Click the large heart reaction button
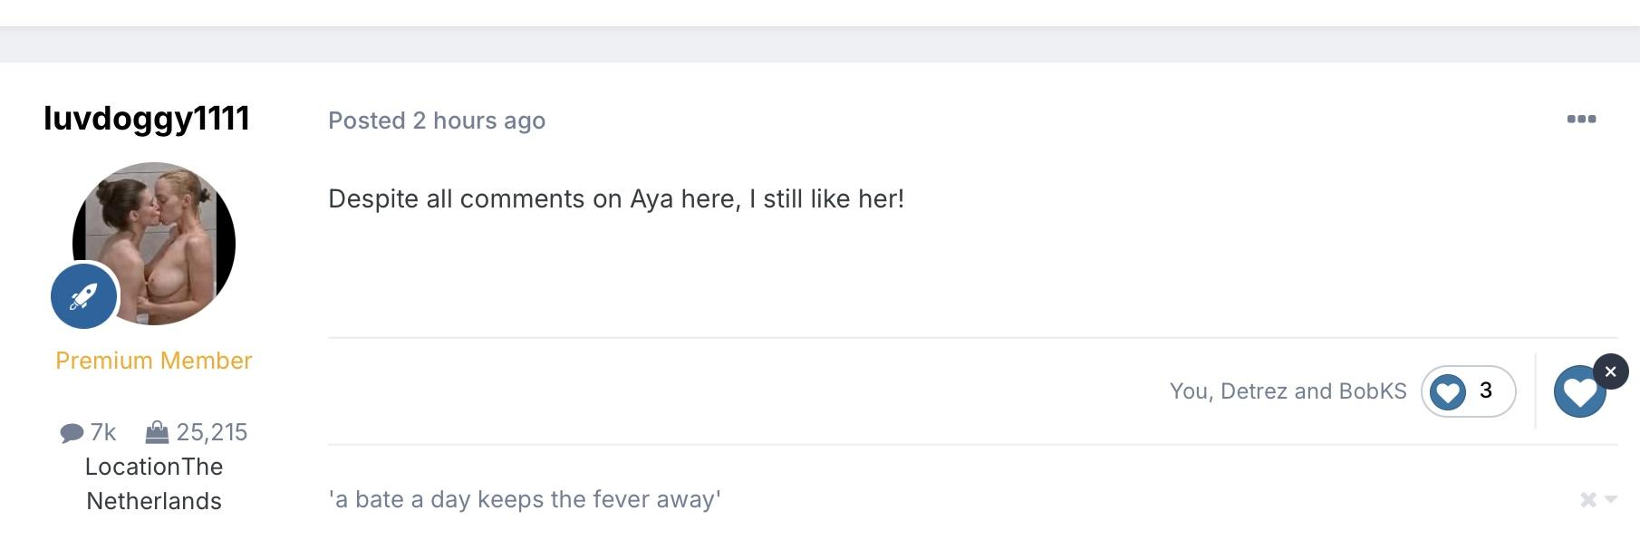The image size is (1640, 540). click(x=1578, y=393)
